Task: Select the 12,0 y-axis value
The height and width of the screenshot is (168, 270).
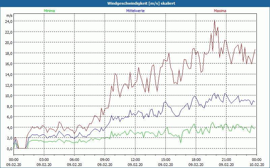Action: pos(9,85)
